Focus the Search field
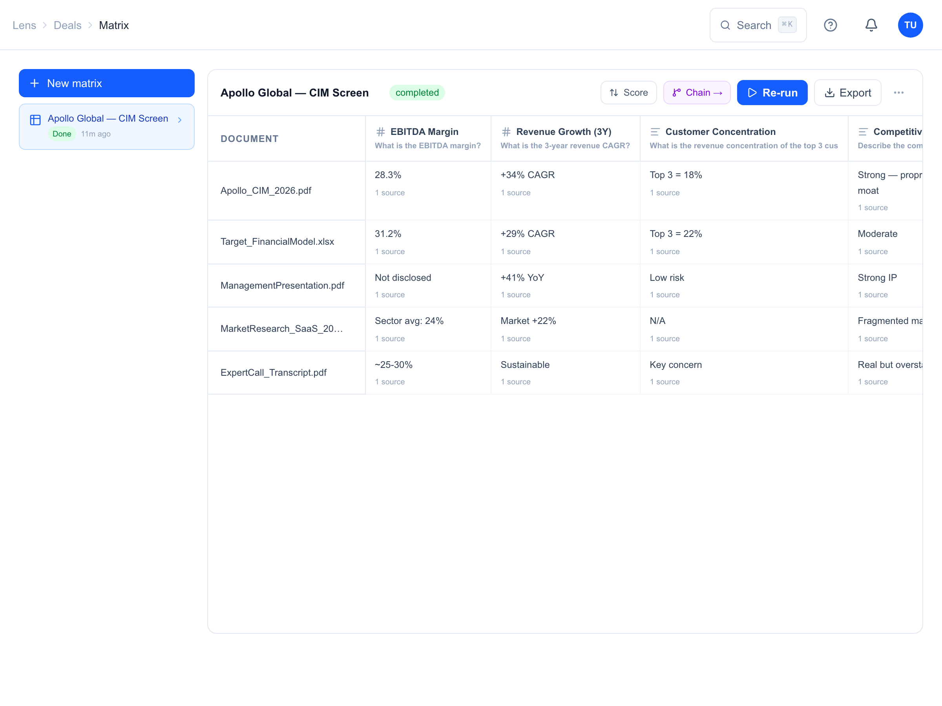The height and width of the screenshot is (706, 942). click(758, 25)
